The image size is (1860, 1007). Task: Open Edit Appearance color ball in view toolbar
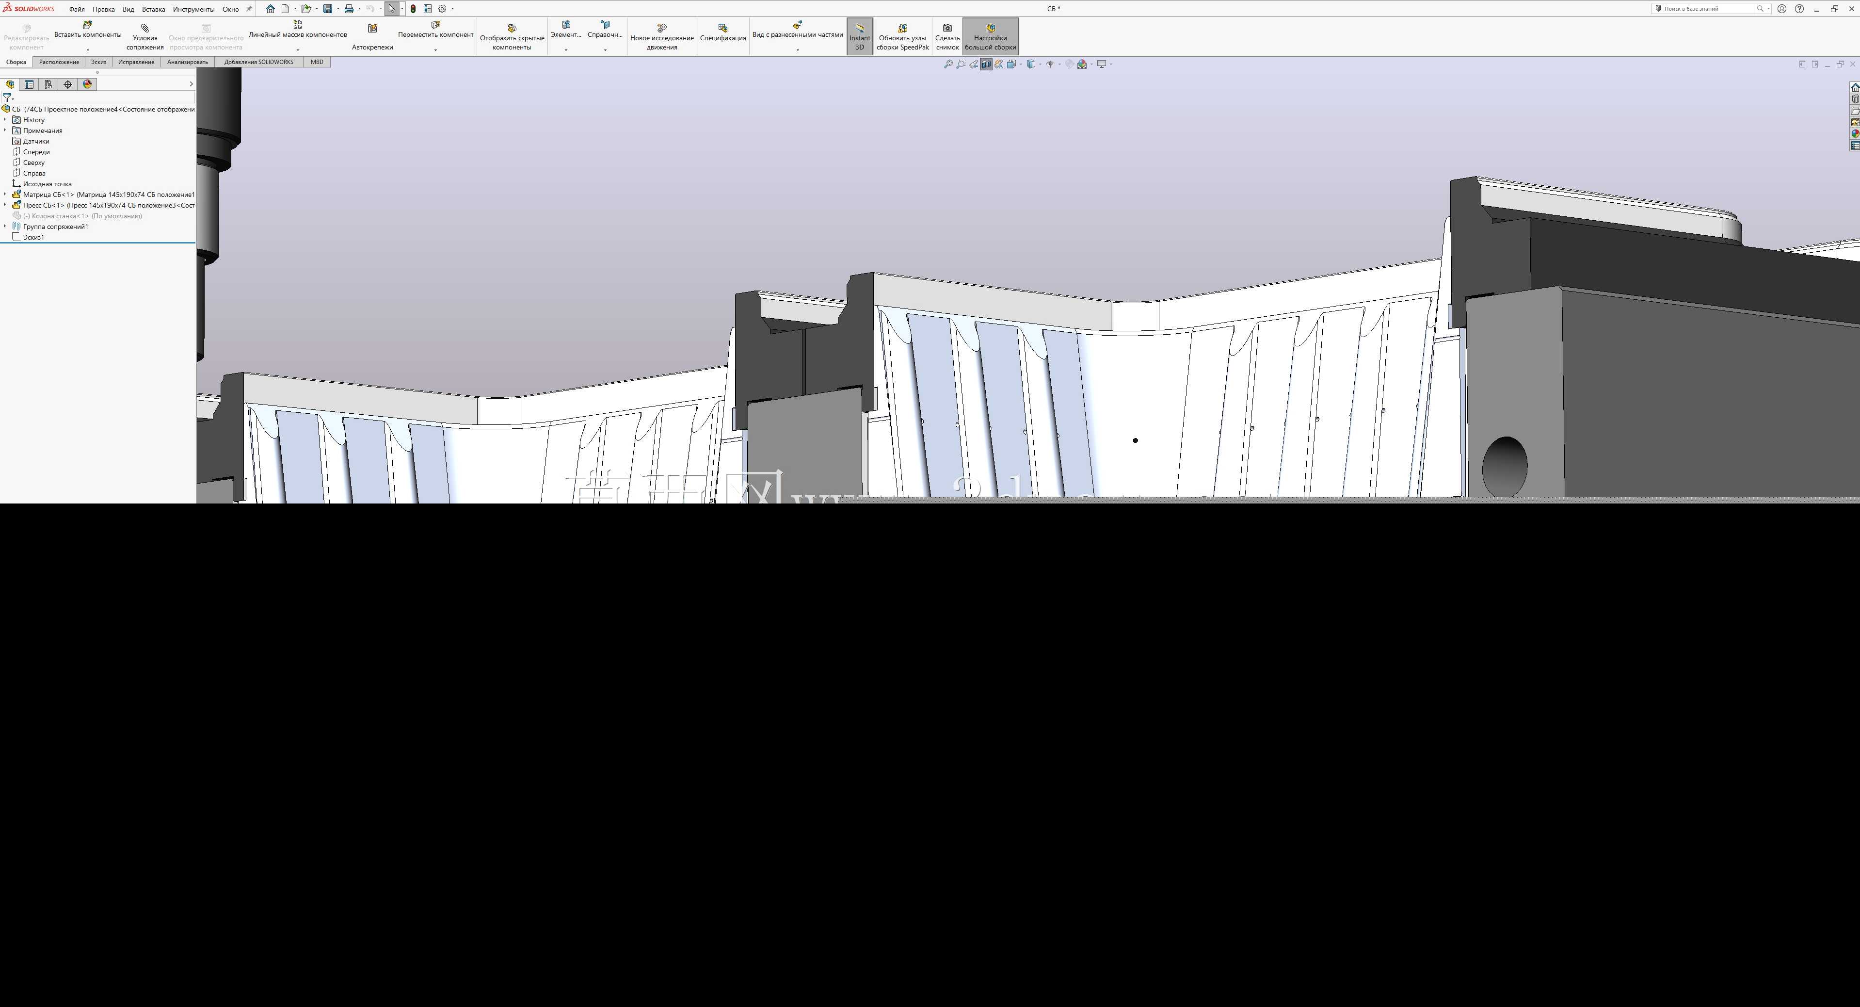click(1082, 65)
